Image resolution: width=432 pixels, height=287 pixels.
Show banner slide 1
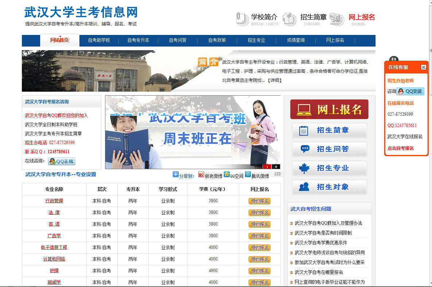click(x=267, y=167)
